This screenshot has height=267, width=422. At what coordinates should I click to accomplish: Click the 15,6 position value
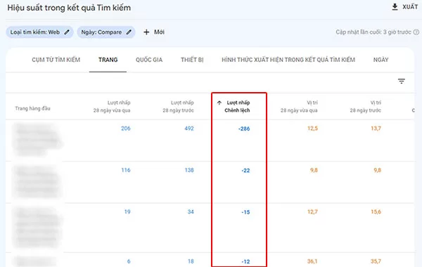pyautogui.click(x=376, y=212)
